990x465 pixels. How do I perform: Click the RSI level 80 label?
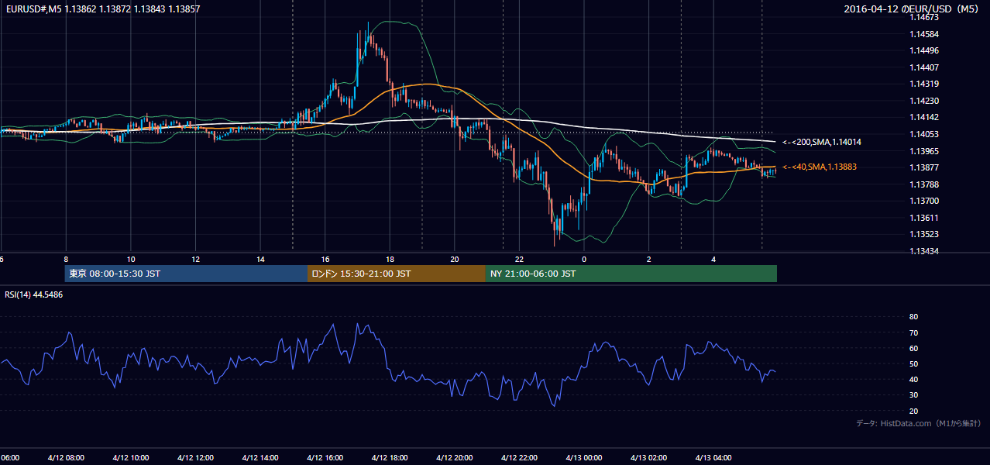tap(913, 317)
